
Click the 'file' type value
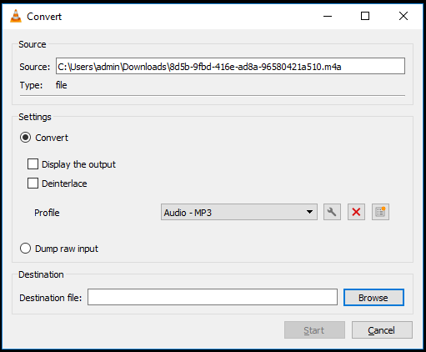point(61,85)
